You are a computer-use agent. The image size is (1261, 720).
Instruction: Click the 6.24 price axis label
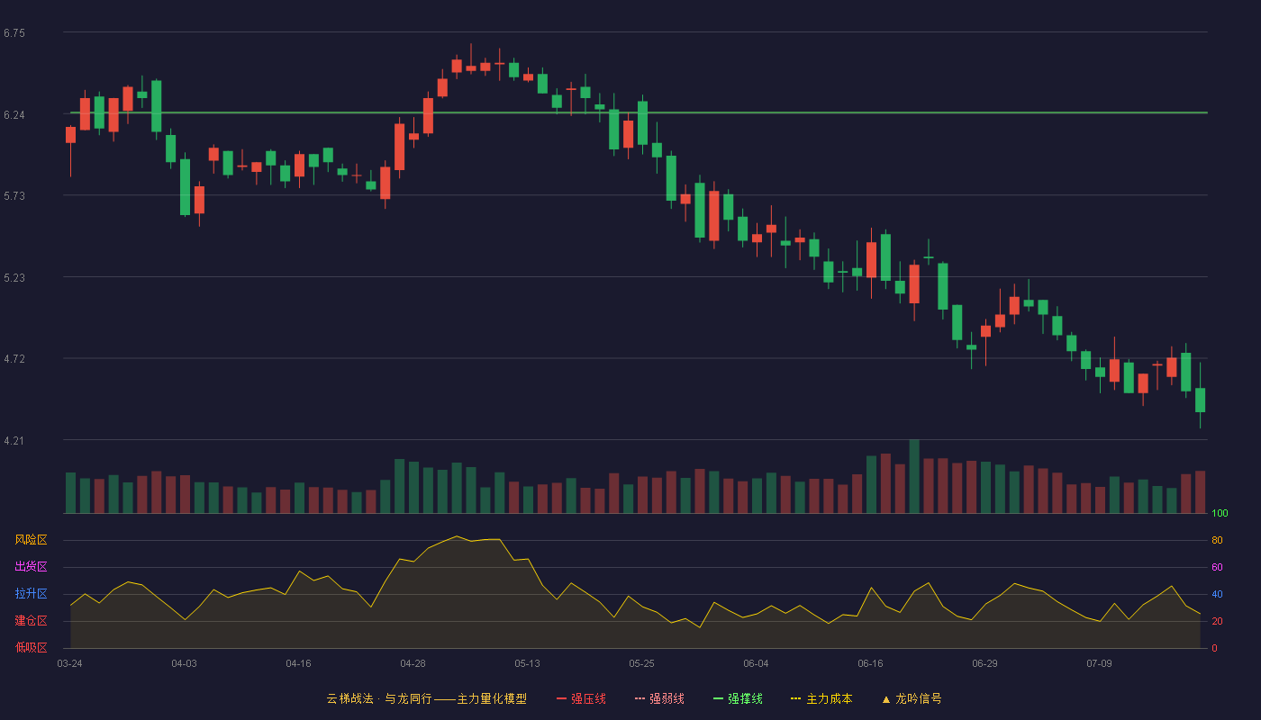pos(14,115)
